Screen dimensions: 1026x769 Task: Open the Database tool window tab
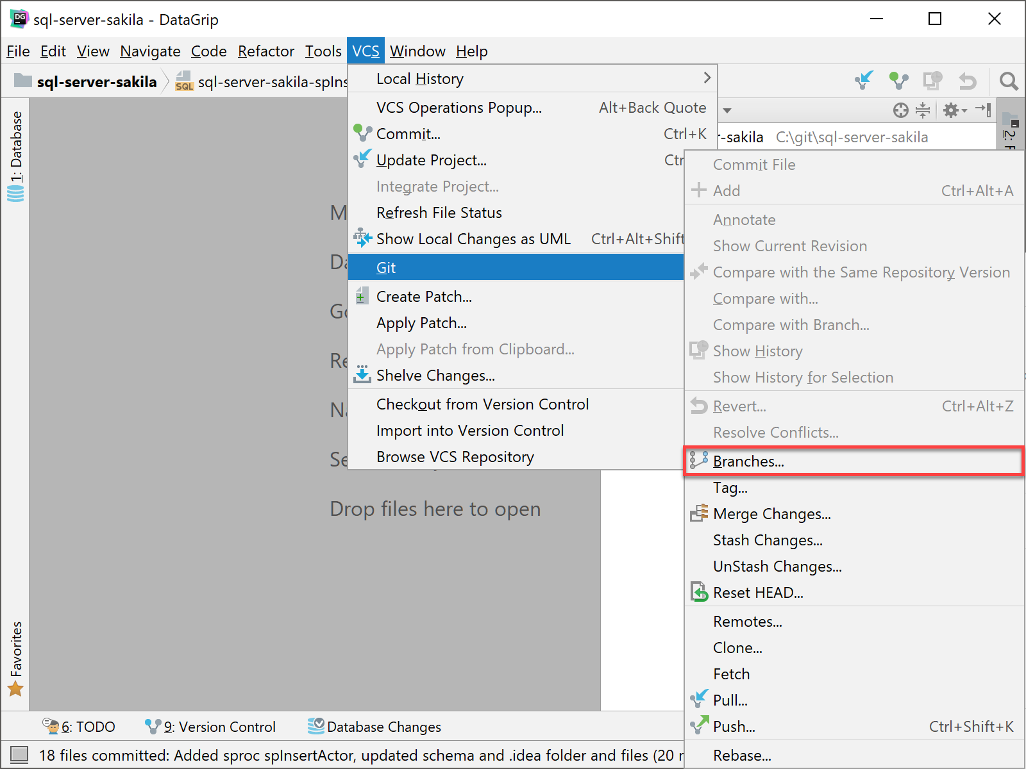[15, 156]
